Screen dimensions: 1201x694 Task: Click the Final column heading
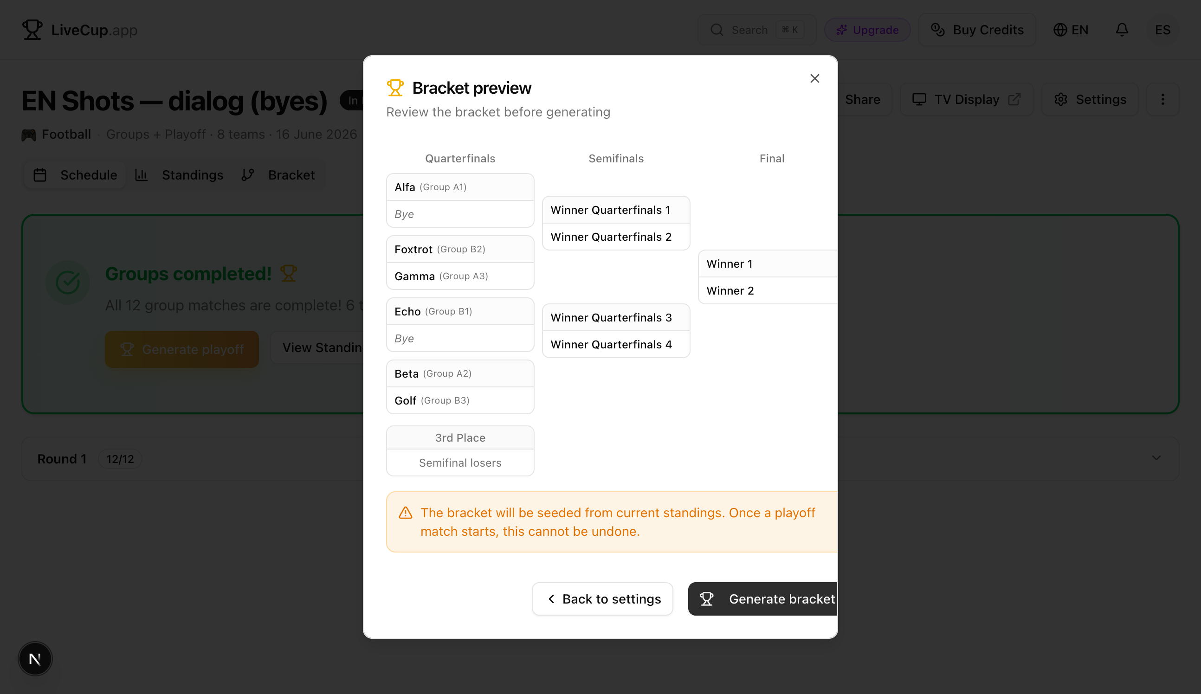772,159
